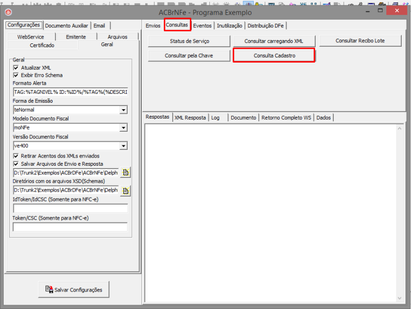This screenshot has height=309, width=411.
Task: Open the Modelo Documento Fiscal dropdown
Action: tap(123, 127)
